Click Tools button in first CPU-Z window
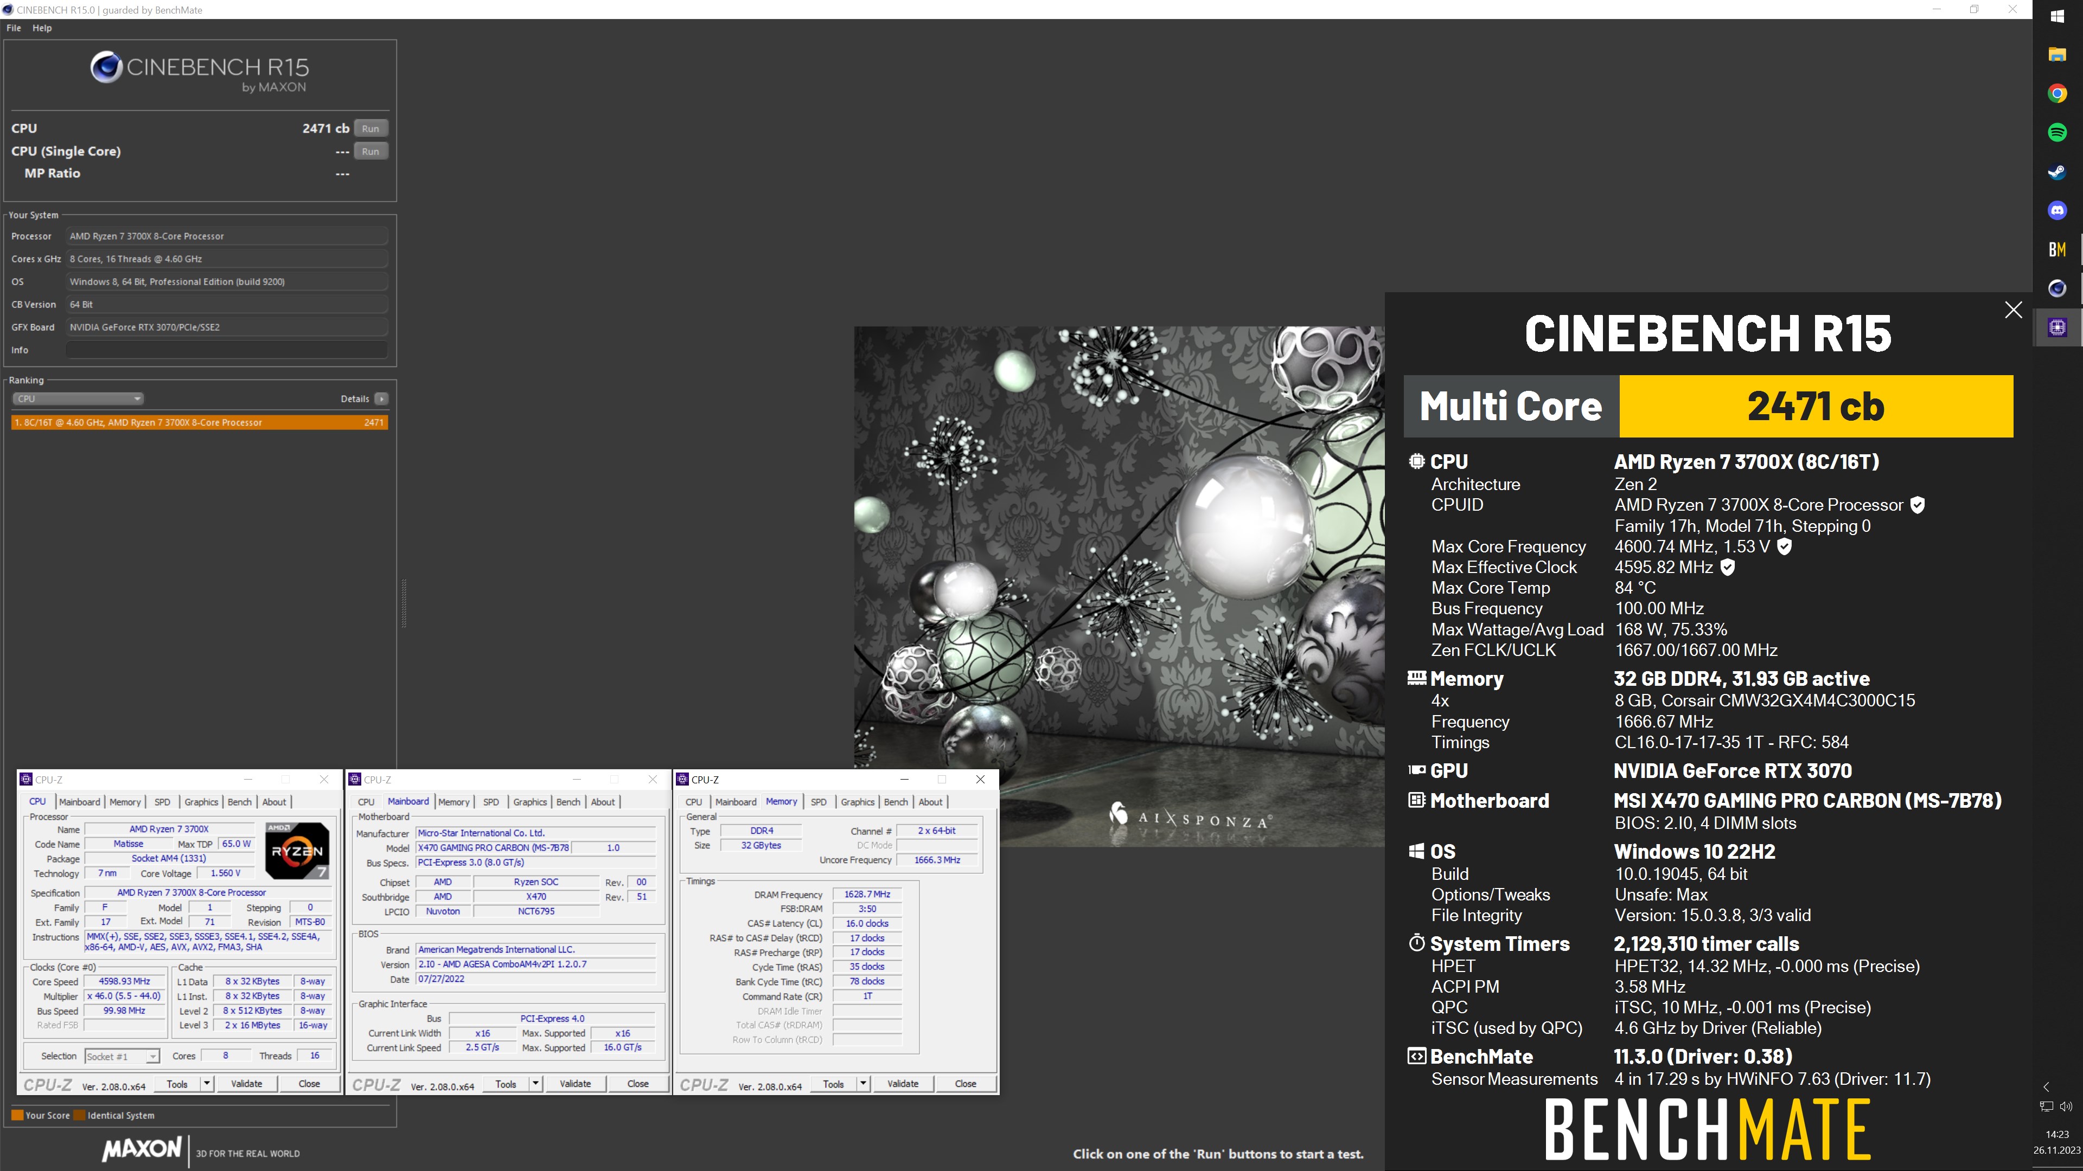Image resolution: width=2083 pixels, height=1171 pixels. [x=177, y=1084]
